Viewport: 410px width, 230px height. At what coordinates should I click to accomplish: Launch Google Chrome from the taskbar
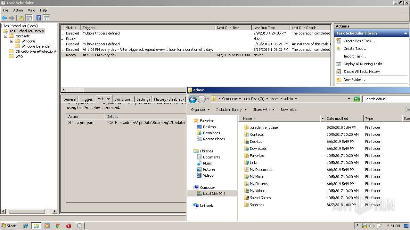(x=58, y=226)
